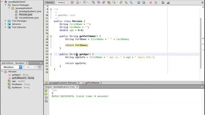Collapse Persons class in Navigator

point(2,72)
